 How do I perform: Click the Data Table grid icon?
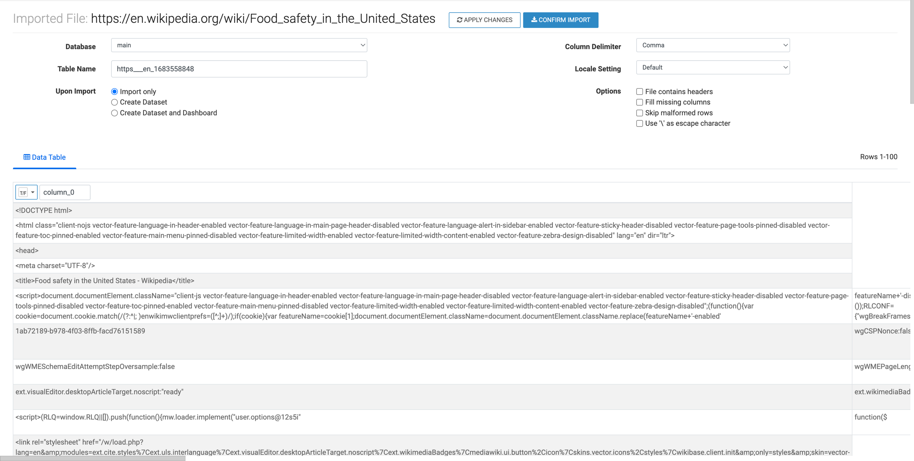click(x=27, y=157)
